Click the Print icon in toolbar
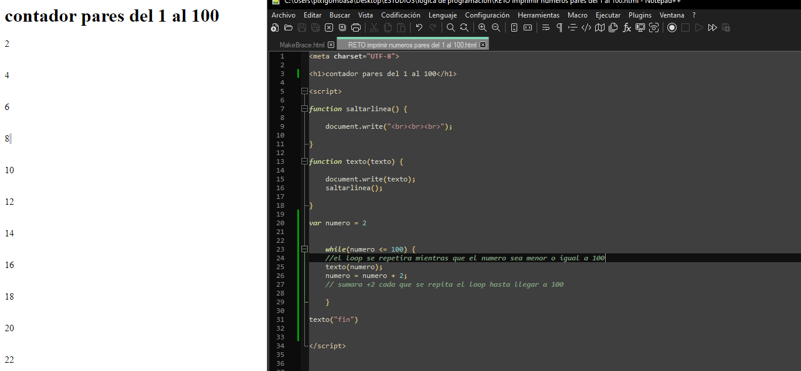 coord(356,28)
